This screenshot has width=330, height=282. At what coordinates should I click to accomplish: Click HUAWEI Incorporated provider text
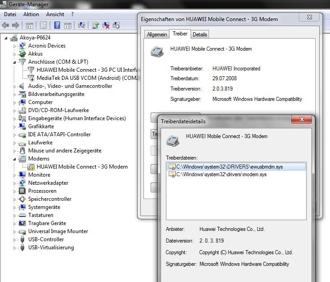pos(236,69)
